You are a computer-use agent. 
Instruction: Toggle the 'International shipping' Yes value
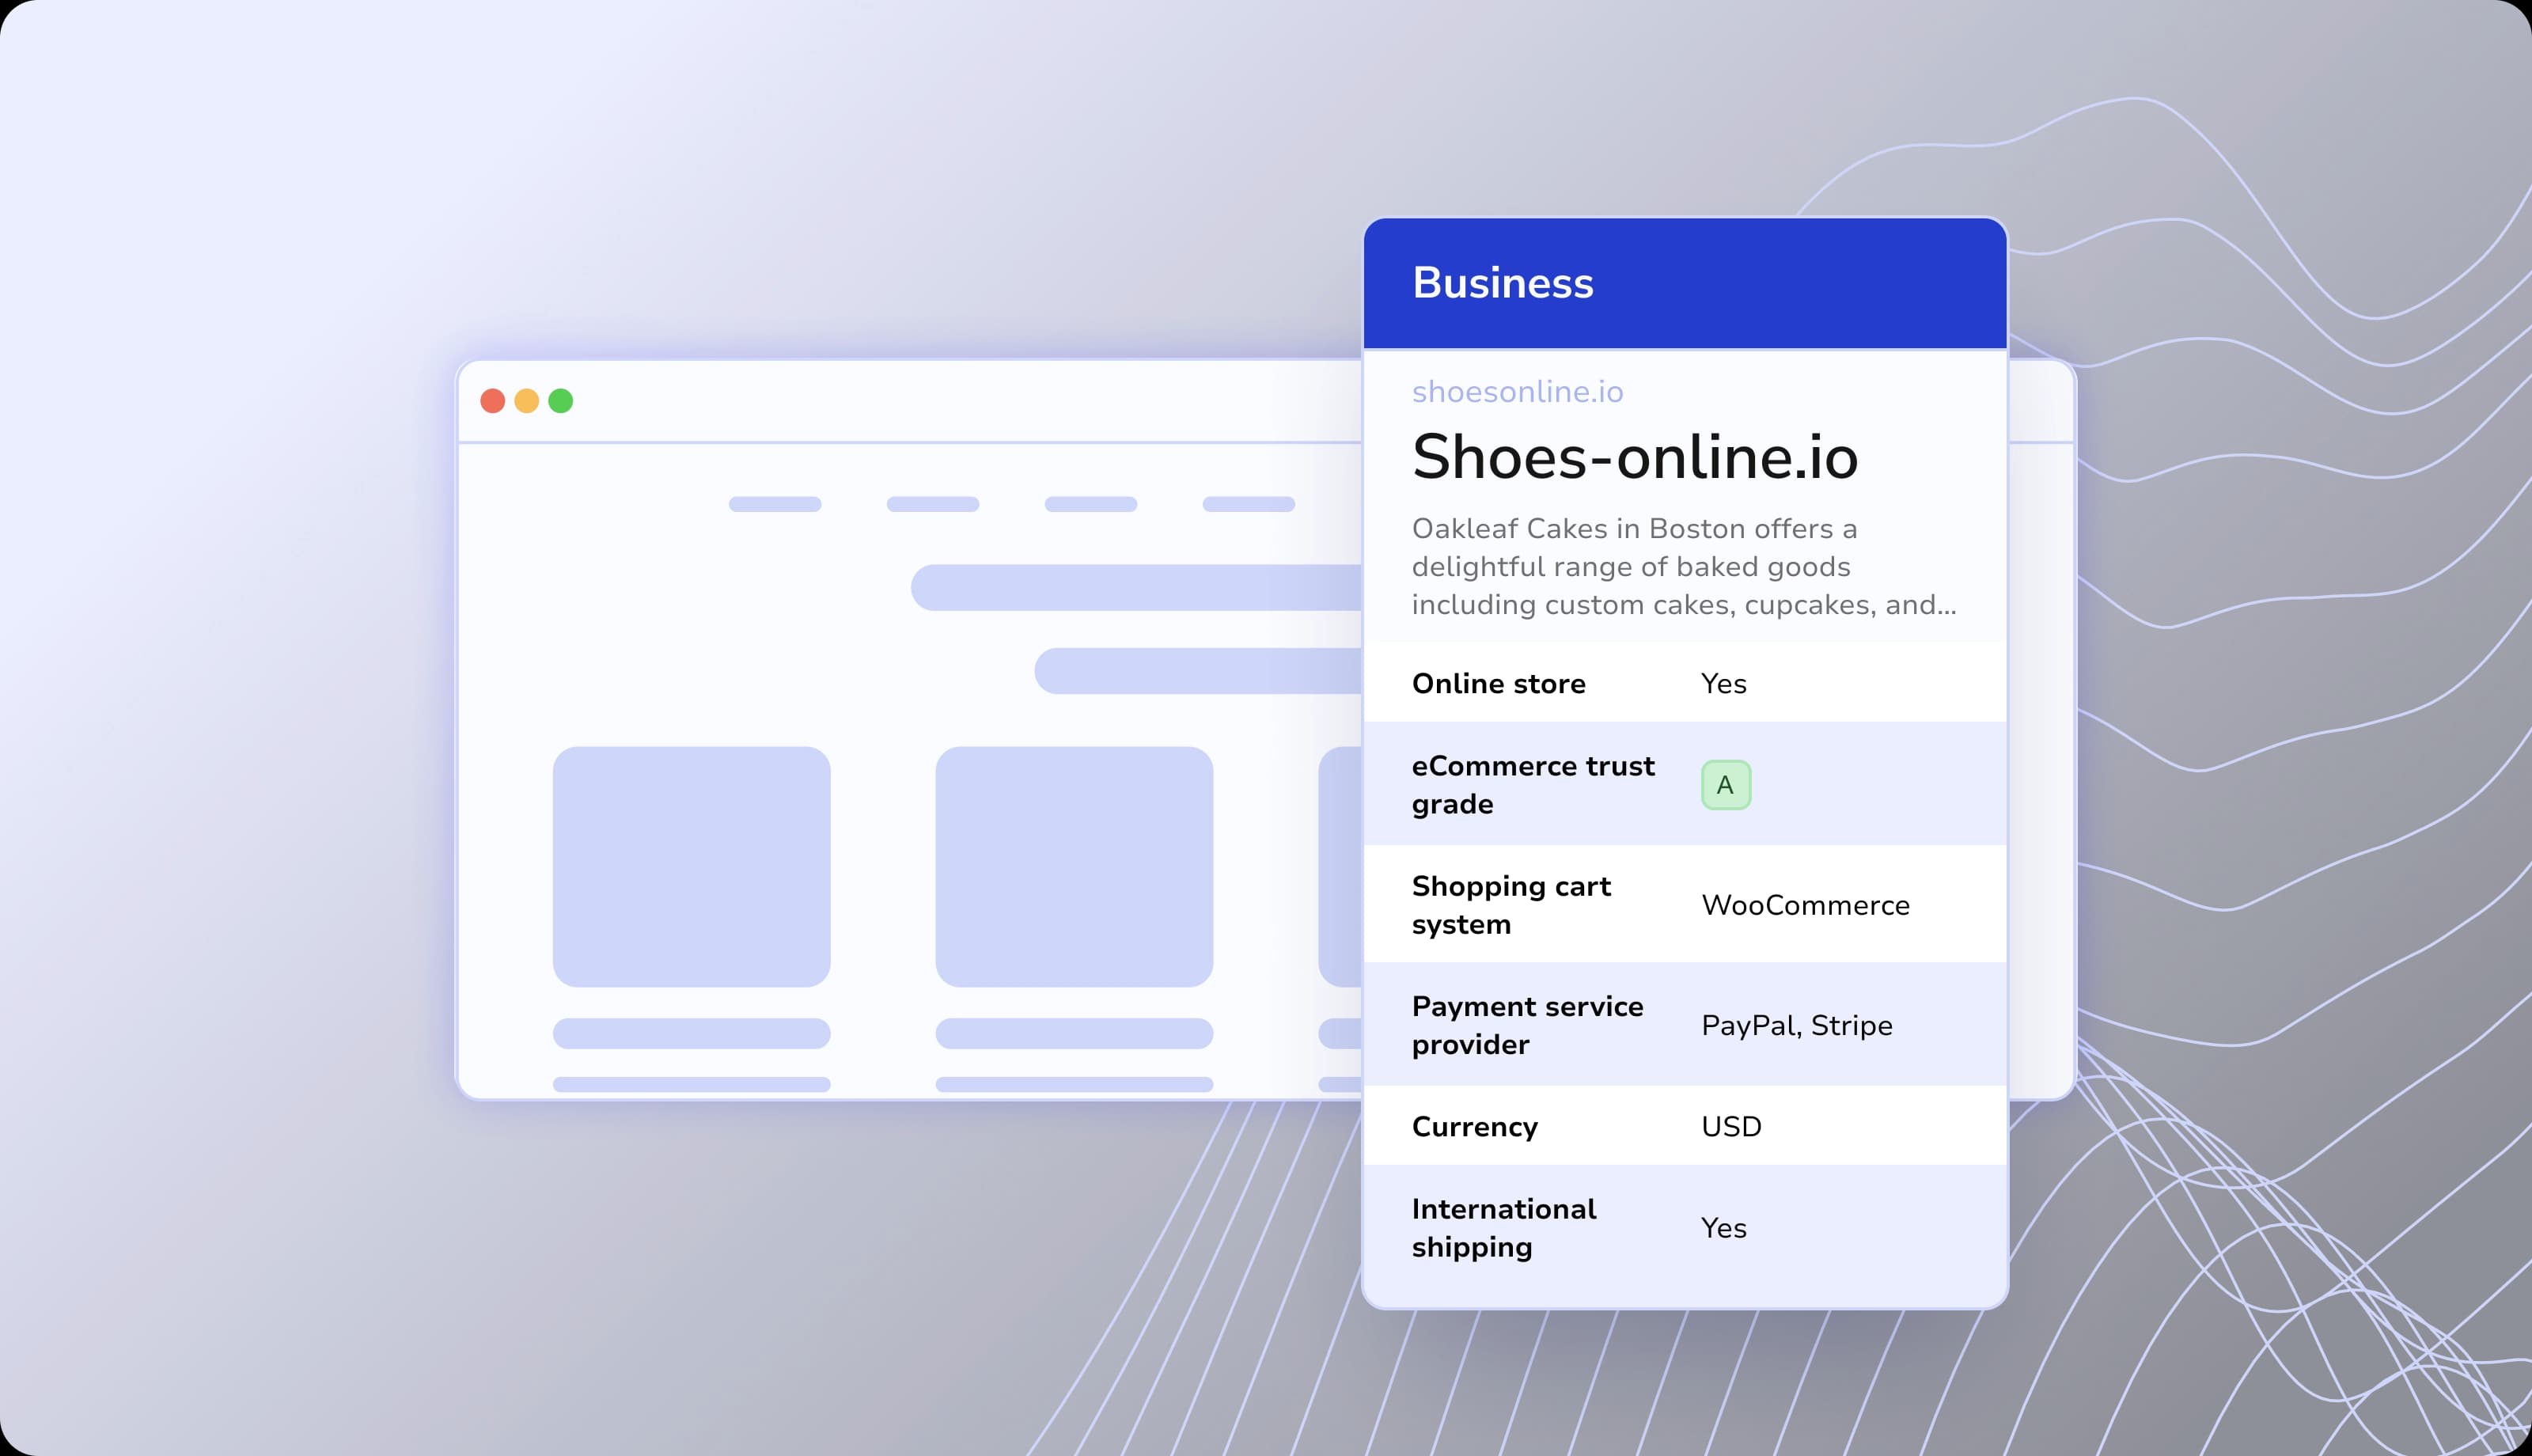point(1723,1228)
